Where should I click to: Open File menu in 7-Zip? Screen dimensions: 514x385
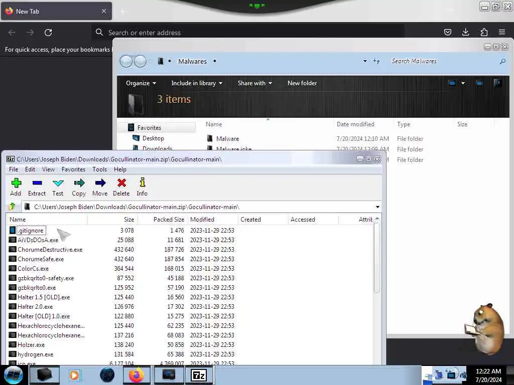14,169
